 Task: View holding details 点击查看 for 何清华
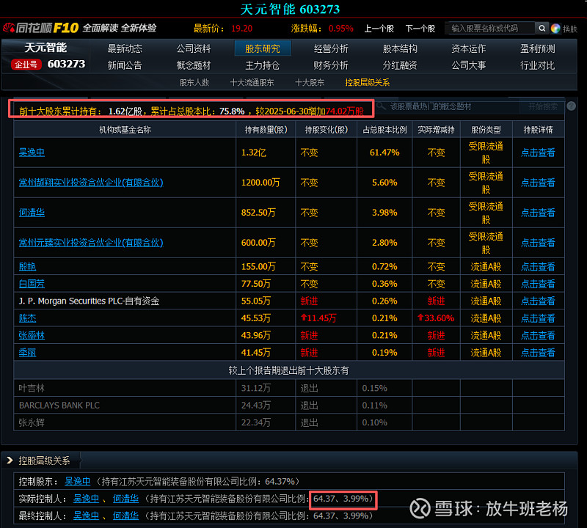click(538, 213)
